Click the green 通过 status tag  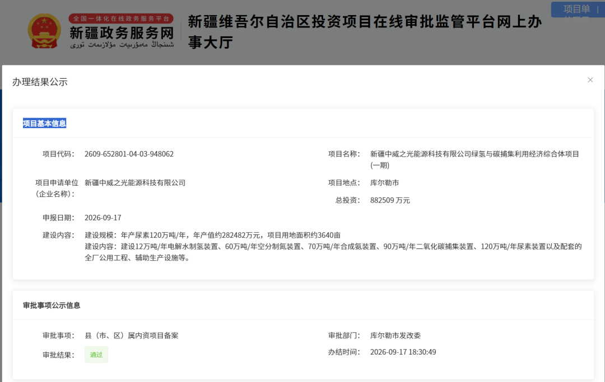[96, 355]
